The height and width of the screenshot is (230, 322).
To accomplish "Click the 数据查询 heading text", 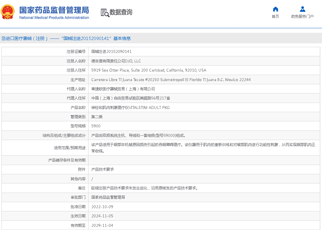I will [x=121, y=12].
